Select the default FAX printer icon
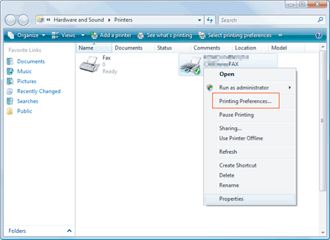 click(191, 65)
